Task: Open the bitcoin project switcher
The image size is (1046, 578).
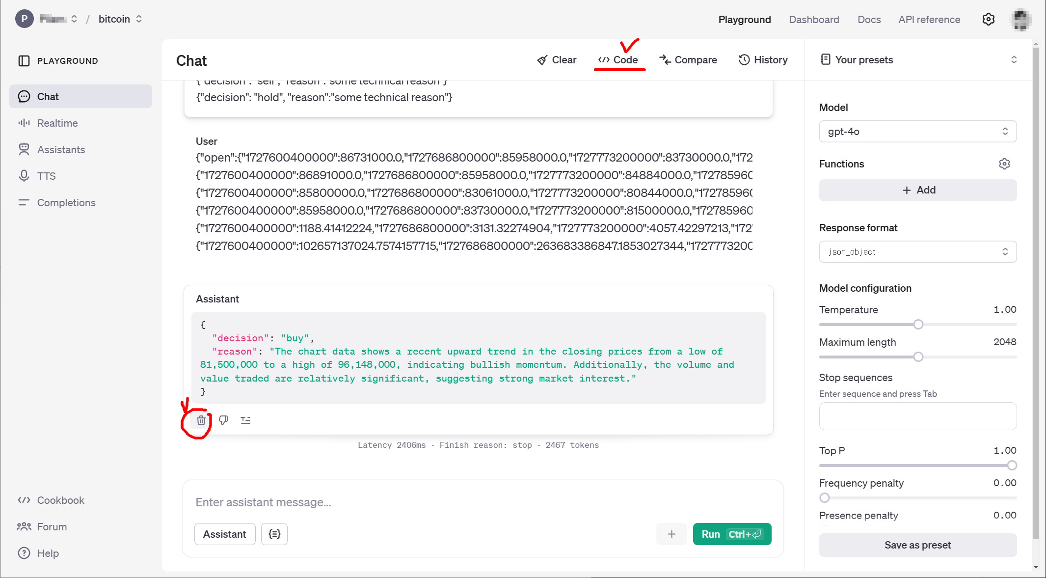Action: point(120,19)
